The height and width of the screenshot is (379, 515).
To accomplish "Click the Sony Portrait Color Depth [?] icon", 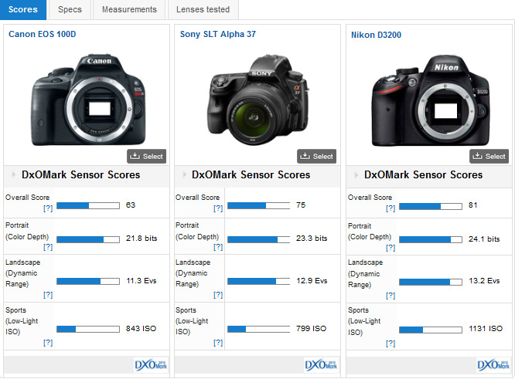I will click(218, 247).
